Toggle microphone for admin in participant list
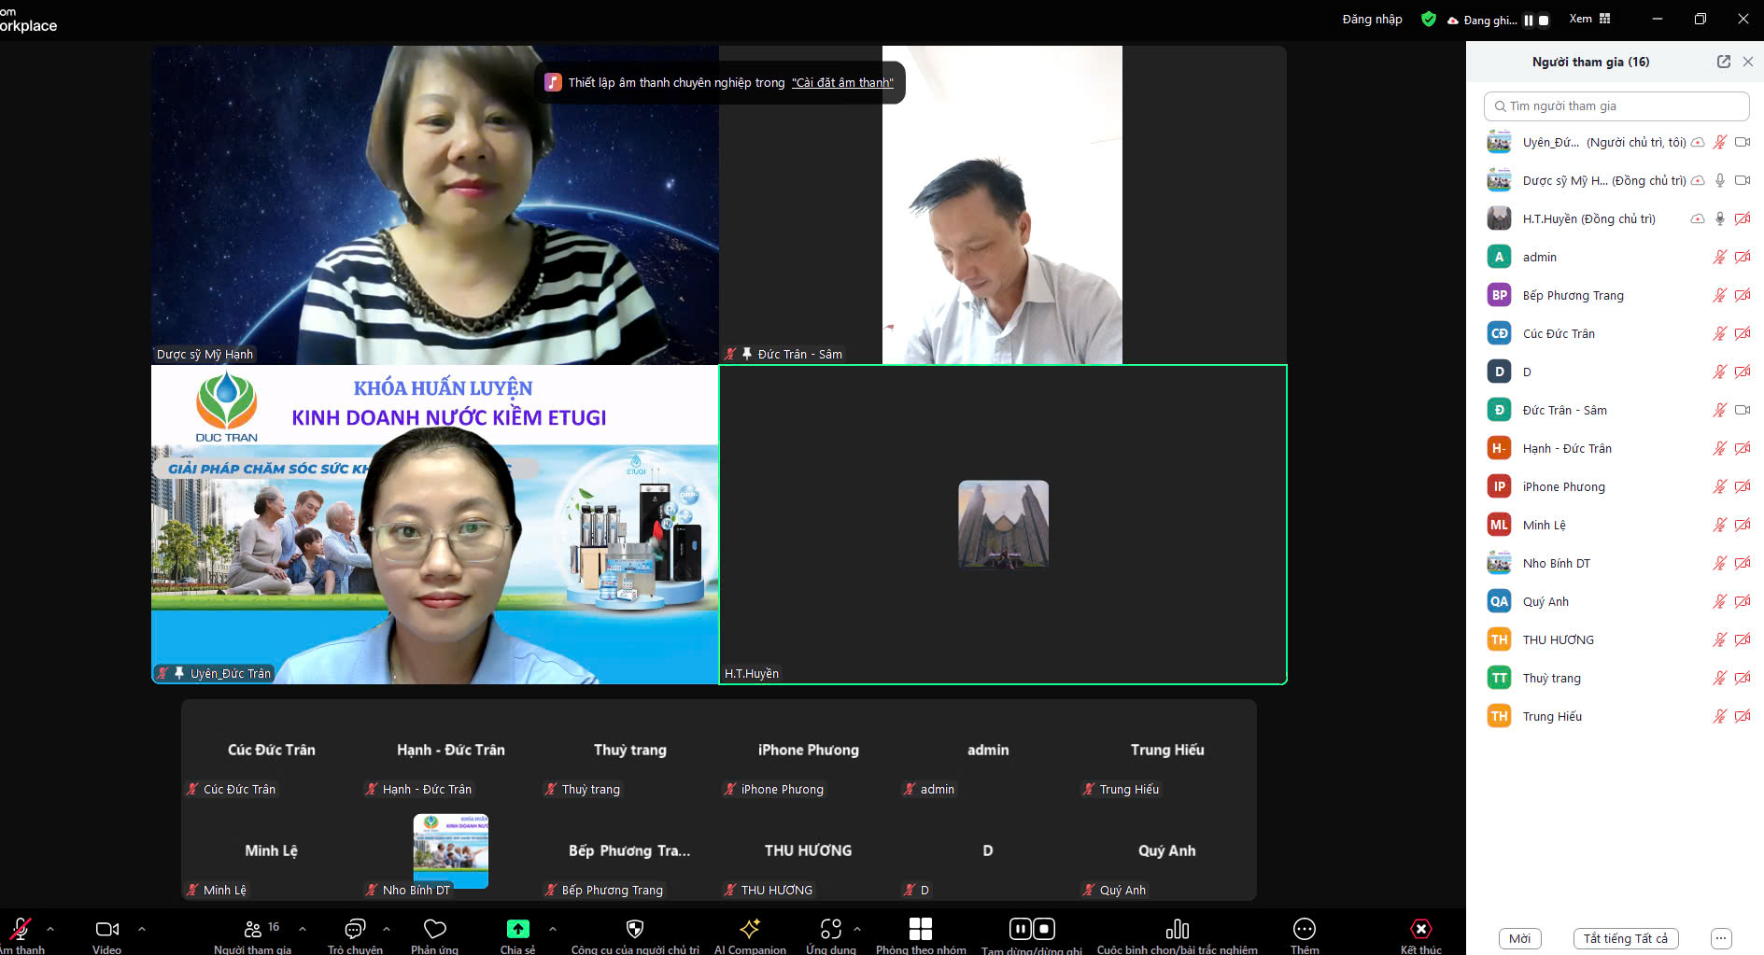The height and width of the screenshot is (955, 1764). pos(1719,257)
